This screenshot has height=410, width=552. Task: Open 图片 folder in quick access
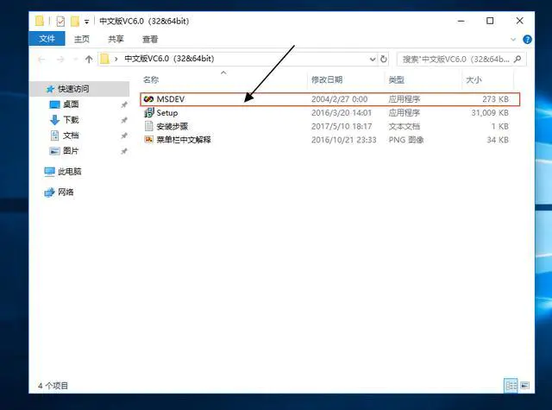point(71,151)
